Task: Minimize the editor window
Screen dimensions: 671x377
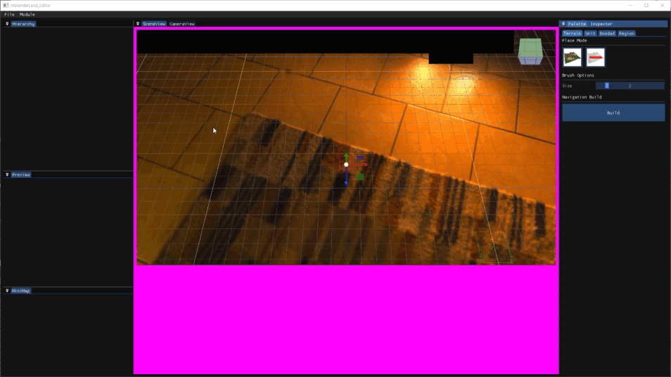Action: [630, 5]
